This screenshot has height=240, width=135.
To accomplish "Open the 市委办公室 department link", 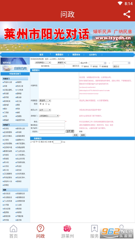I will [x=8, y=82].
